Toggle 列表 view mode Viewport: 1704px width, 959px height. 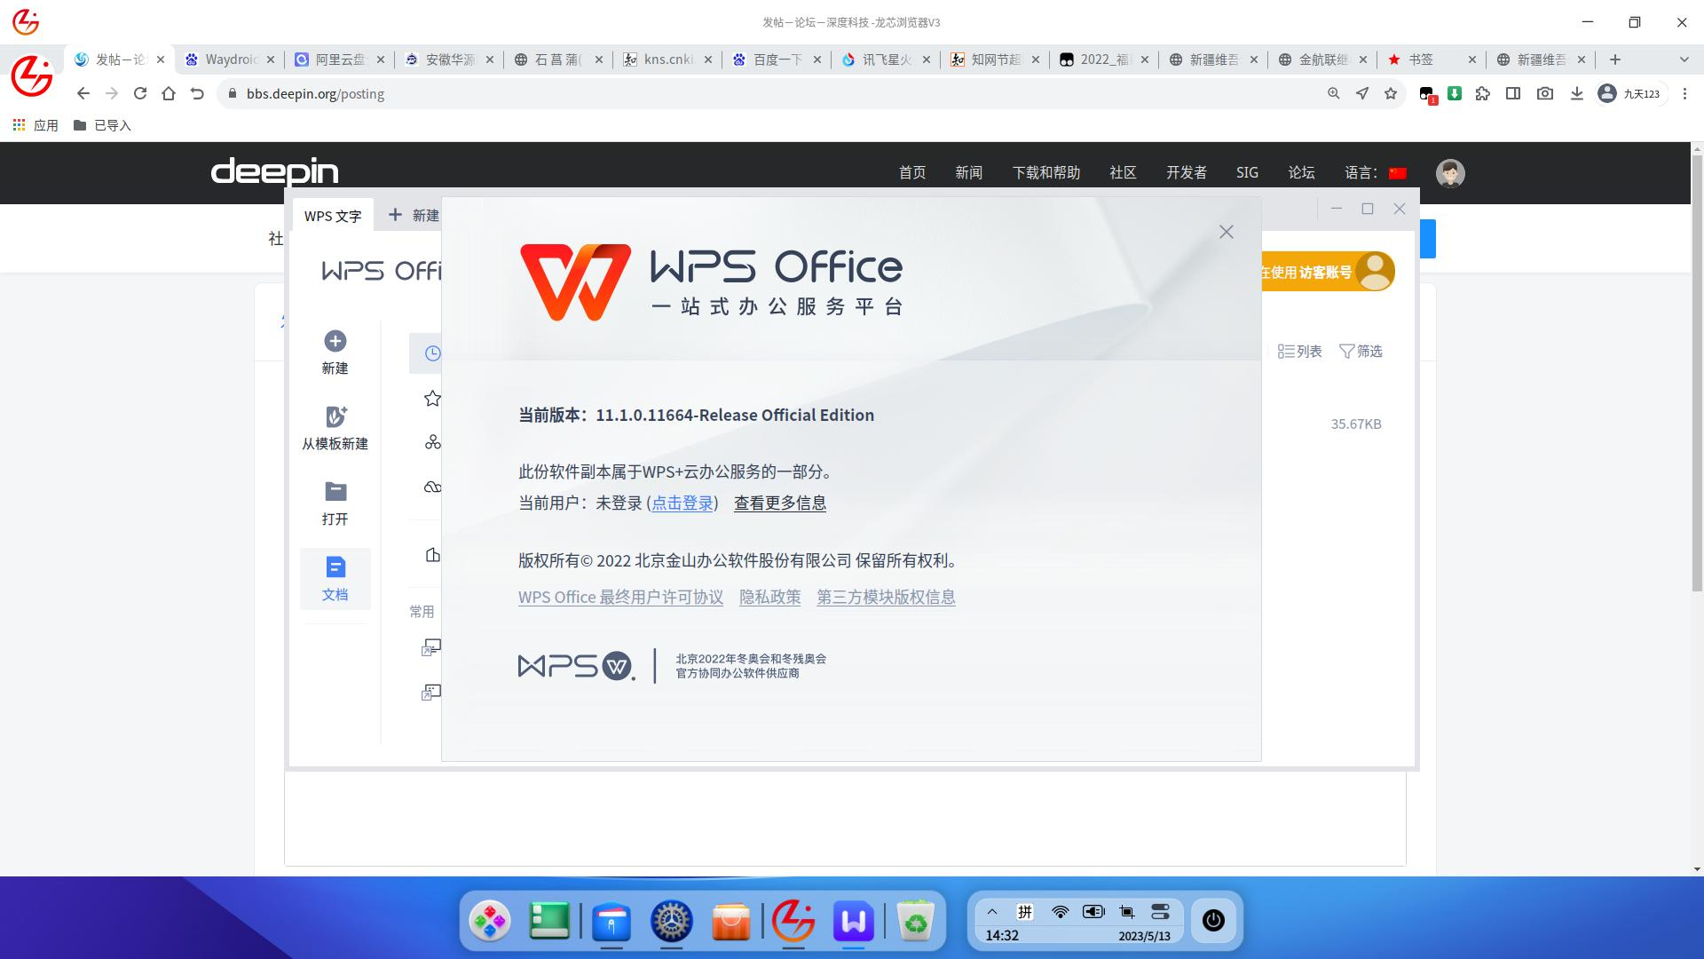[x=1298, y=351]
